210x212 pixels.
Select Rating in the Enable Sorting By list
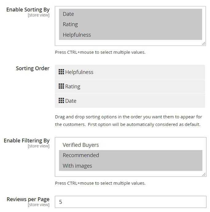coord(130,24)
